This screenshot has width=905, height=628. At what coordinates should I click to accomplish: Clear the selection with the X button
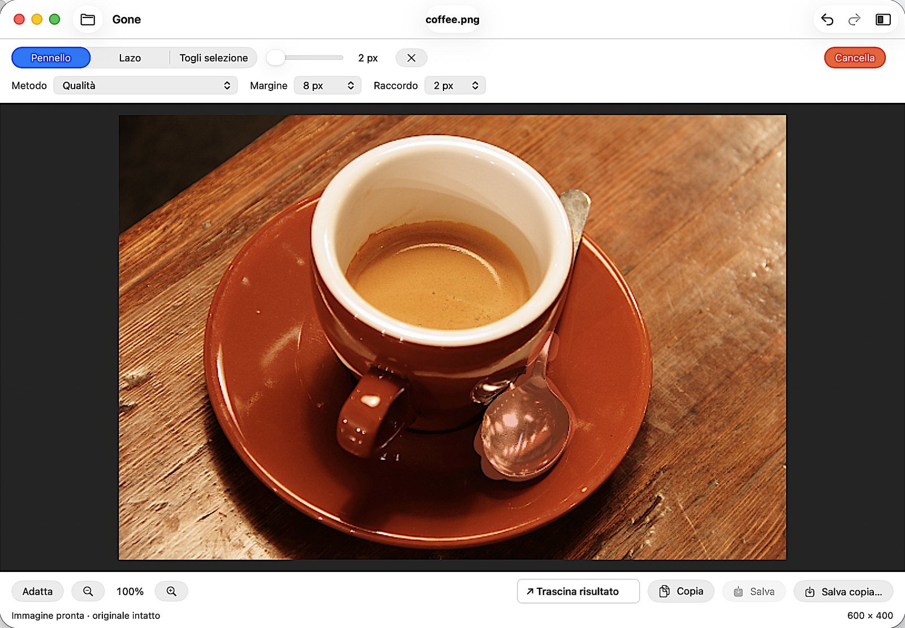[x=411, y=58]
